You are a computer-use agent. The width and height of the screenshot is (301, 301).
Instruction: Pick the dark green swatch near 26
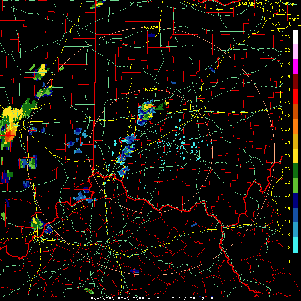coord(295,171)
